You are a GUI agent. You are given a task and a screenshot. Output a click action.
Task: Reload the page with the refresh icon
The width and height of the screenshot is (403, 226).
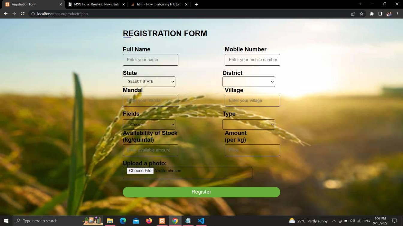[x=22, y=14]
